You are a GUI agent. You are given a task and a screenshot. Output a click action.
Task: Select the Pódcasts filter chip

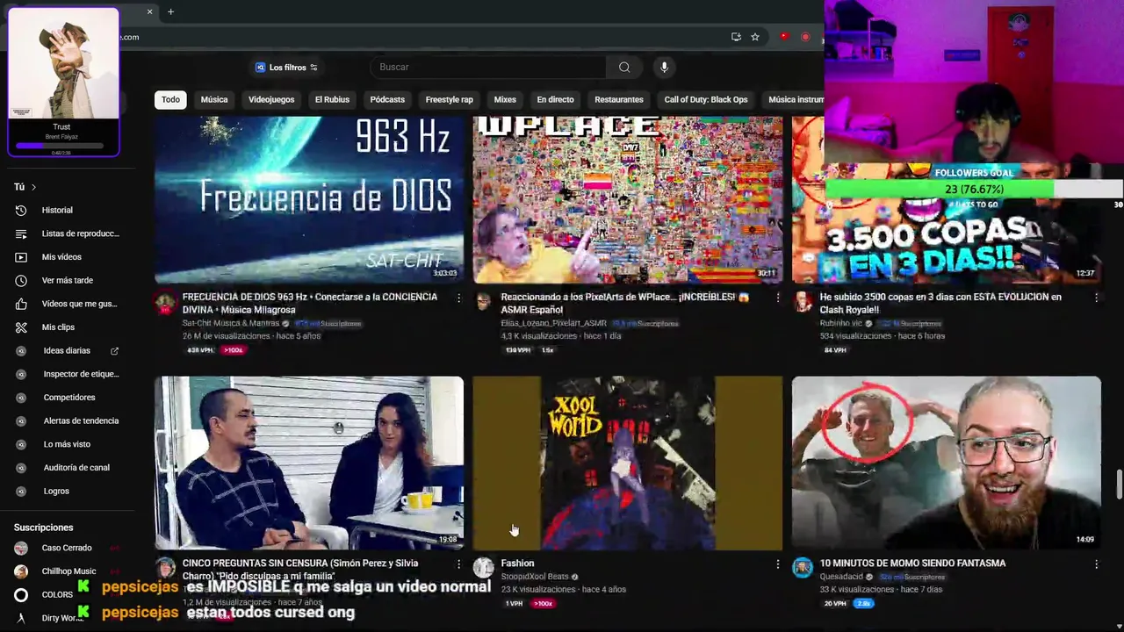387,99
